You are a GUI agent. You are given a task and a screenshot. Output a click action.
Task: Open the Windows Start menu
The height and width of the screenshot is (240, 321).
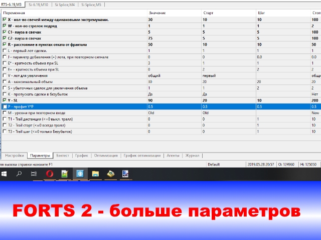[x=4, y=174]
